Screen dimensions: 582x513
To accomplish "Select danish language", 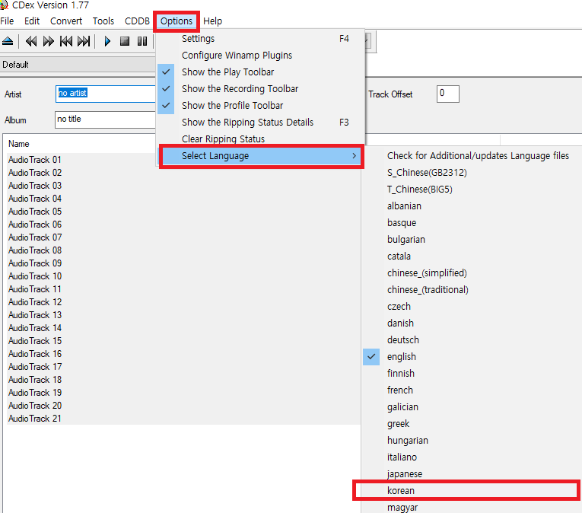I will [x=472, y=323].
